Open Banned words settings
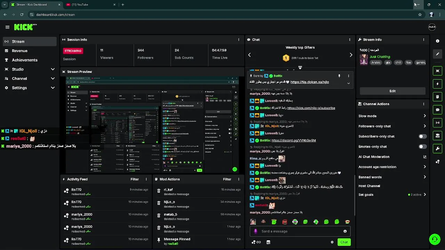Image resolution: width=445 pixels, height=250 pixels. pyautogui.click(x=392, y=177)
